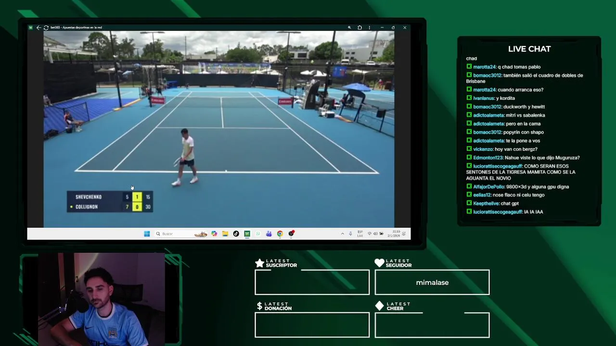Click the Latest Cheer diamond icon
The width and height of the screenshot is (616, 346).
point(379,306)
